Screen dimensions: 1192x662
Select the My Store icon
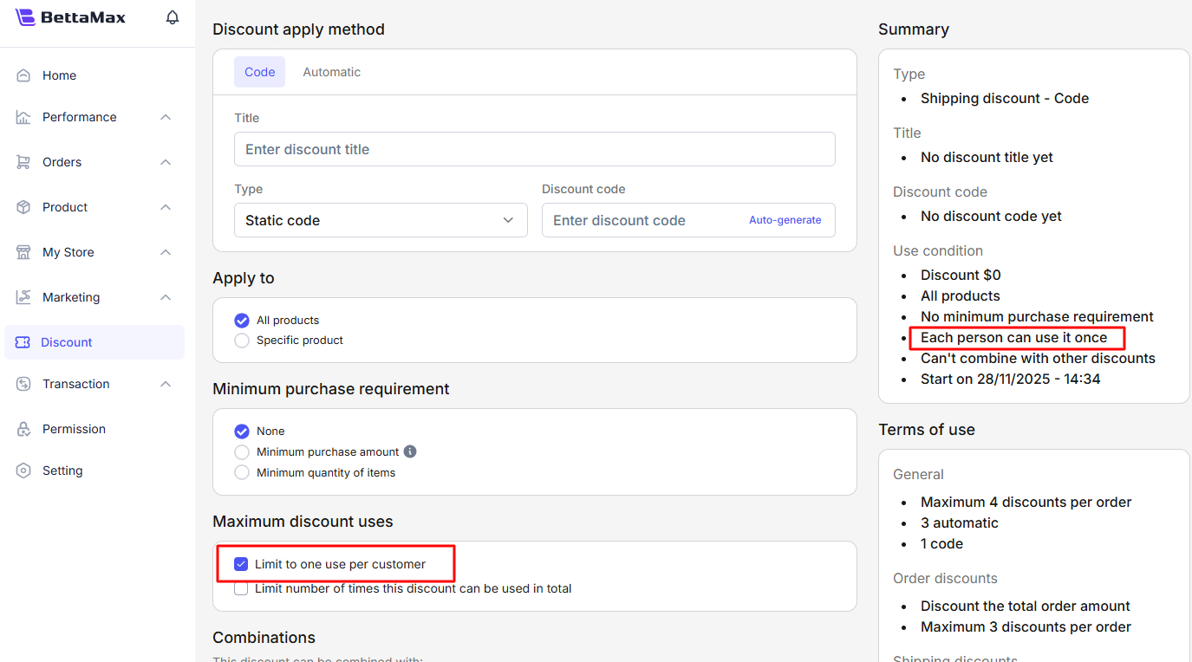click(23, 252)
